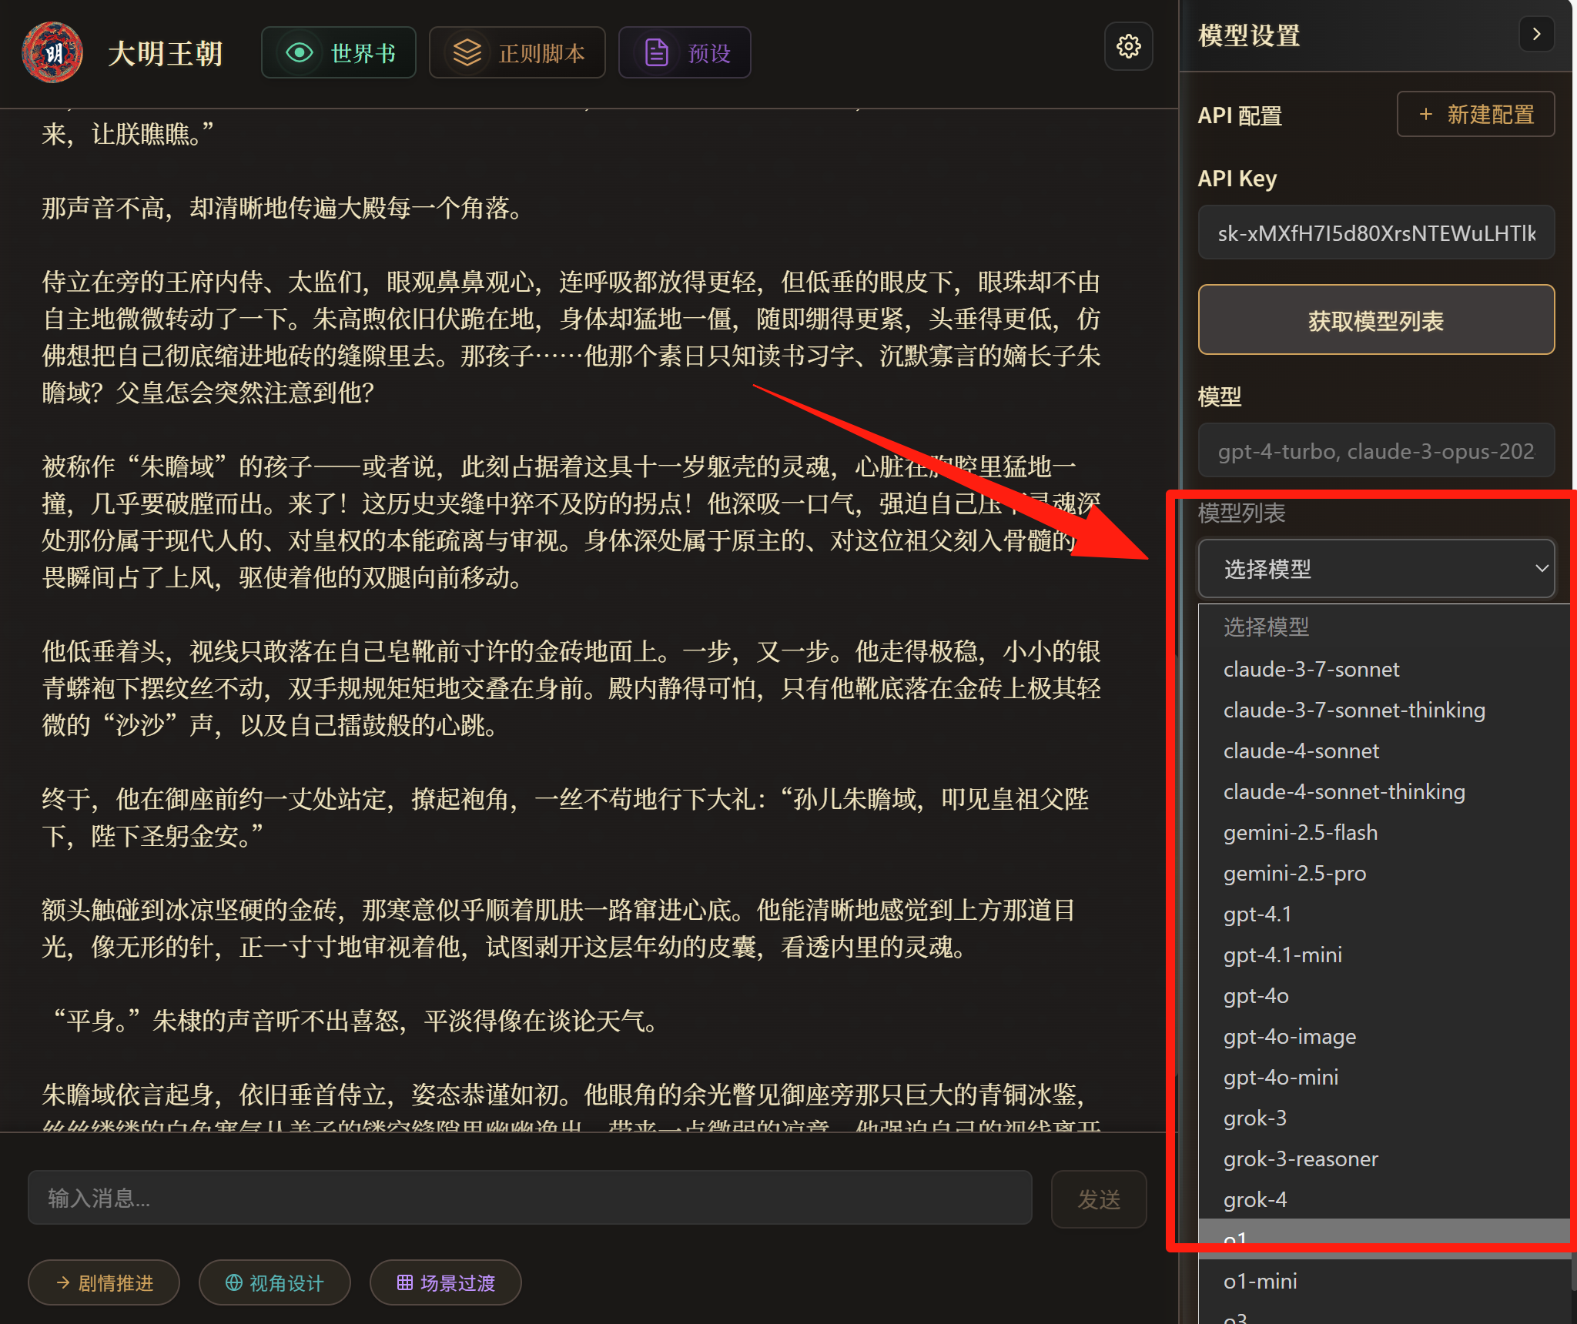Screen dimensions: 1577x1324
Task: Click the 模型设置 panel title
Action: click(1249, 35)
